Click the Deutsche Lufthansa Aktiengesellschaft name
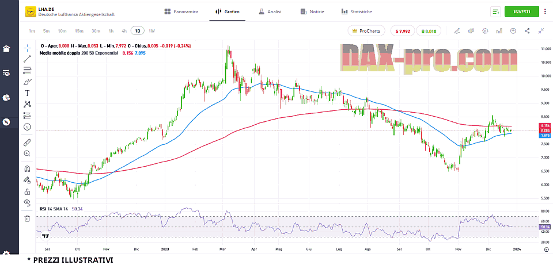The image size is (553, 265). pyautogui.click(x=77, y=15)
